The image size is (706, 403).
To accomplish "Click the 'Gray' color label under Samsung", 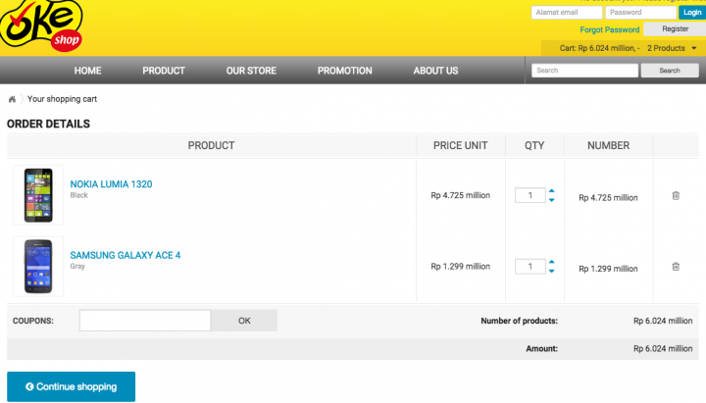I will click(77, 267).
